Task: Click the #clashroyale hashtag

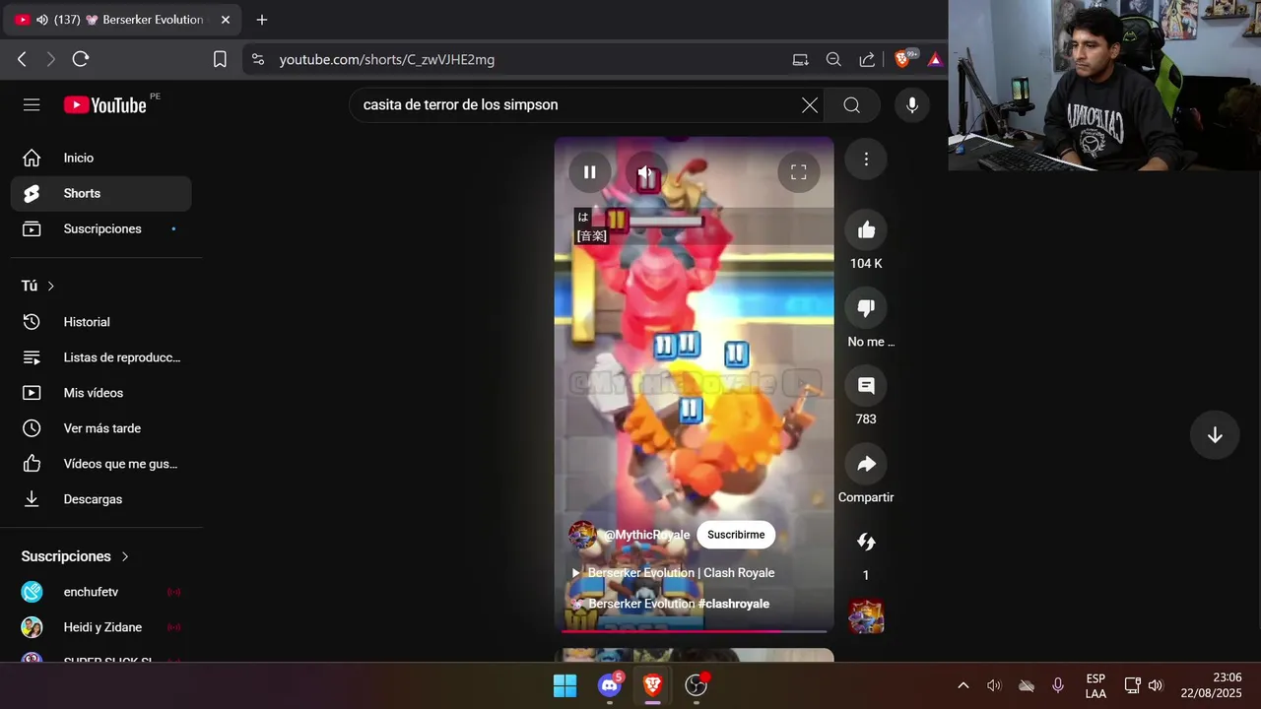Action: pyautogui.click(x=734, y=604)
